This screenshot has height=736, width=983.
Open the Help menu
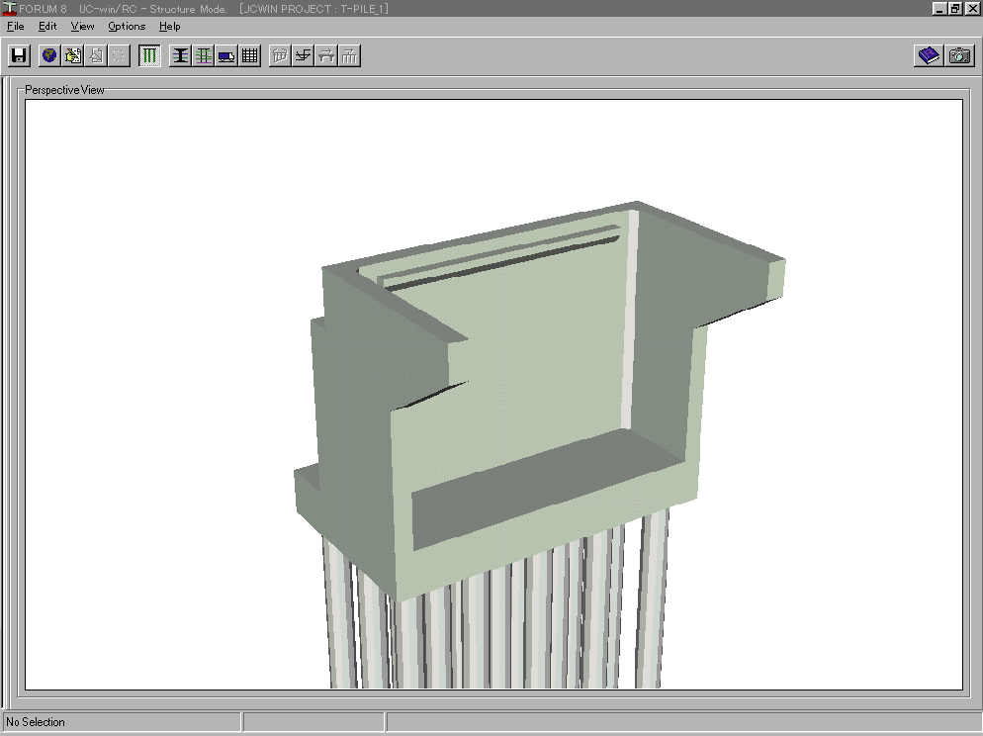point(170,27)
